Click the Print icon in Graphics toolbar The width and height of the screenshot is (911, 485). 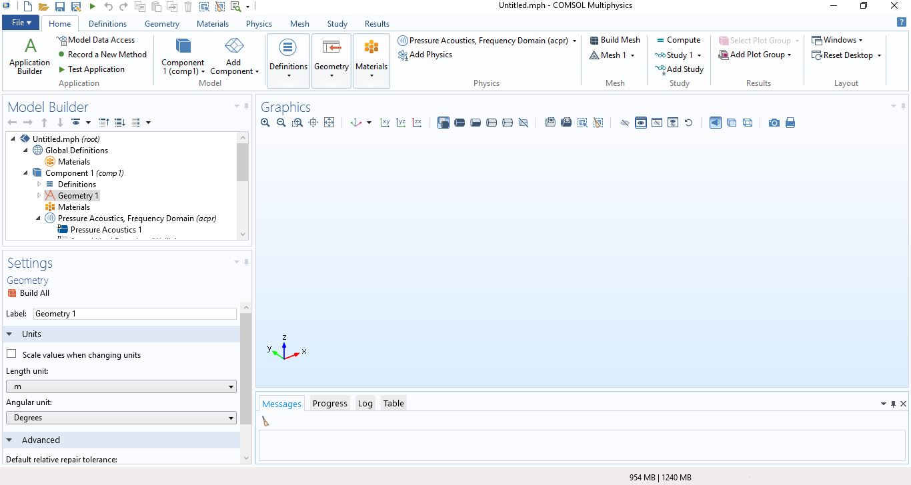tap(790, 123)
